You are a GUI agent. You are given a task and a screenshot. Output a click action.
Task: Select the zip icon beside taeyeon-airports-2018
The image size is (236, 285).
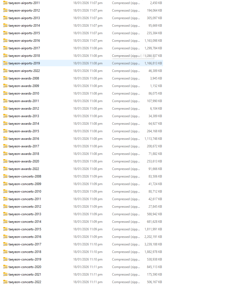coord(5,56)
